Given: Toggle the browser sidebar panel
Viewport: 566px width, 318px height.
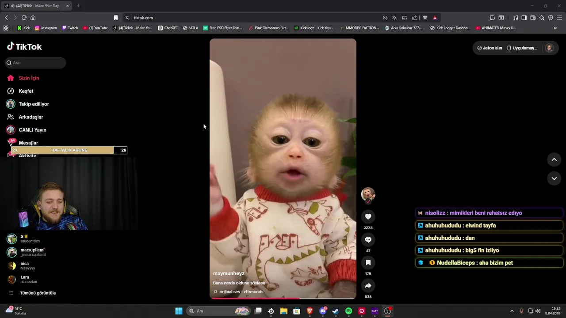Looking at the screenshot, I should pos(524,18).
